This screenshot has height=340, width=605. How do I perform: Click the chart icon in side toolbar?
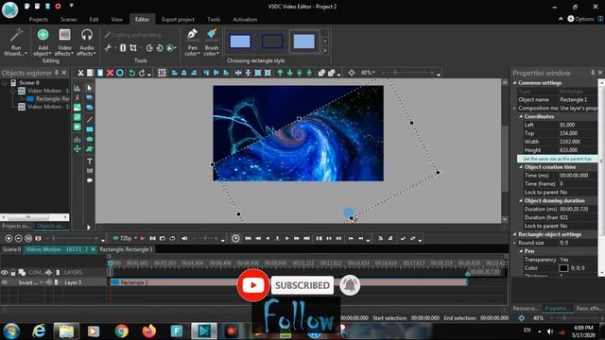pyautogui.click(x=78, y=88)
